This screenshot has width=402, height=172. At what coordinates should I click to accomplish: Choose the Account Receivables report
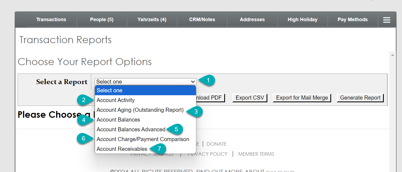click(121, 149)
